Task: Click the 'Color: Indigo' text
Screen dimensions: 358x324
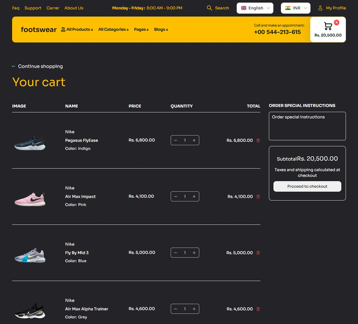Action: pos(78,148)
